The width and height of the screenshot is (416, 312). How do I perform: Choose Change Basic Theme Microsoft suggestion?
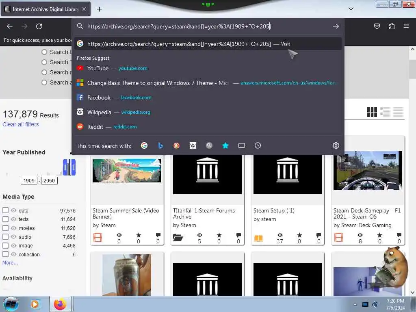click(208, 83)
